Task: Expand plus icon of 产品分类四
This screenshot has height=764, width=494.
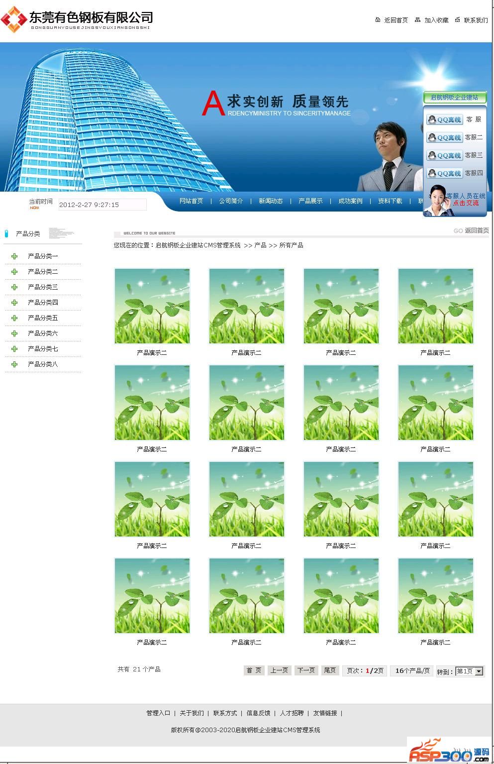Action: coord(14,303)
